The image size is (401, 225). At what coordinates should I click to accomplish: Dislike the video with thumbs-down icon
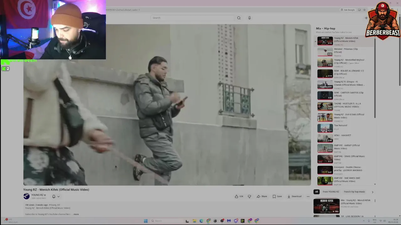coord(249,197)
